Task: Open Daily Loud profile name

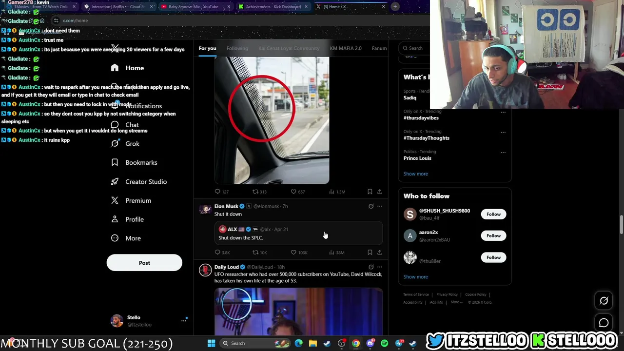Action: (227, 267)
